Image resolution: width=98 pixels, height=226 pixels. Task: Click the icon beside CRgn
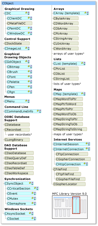(30, 92)
